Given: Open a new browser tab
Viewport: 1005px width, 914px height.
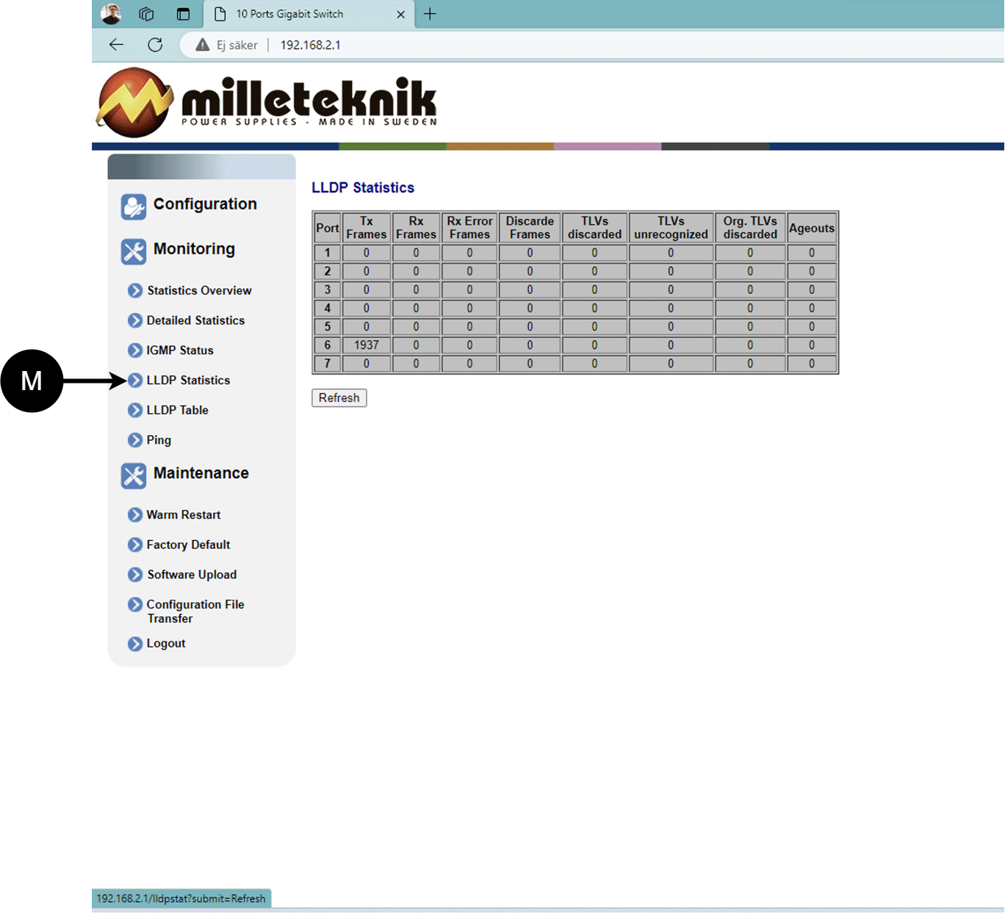Looking at the screenshot, I should [430, 14].
